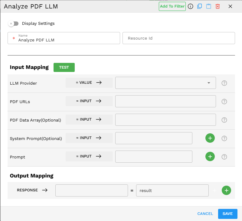Click the paste clipboard icon
Image resolution: width=242 pixels, height=221 pixels.
point(208,6)
